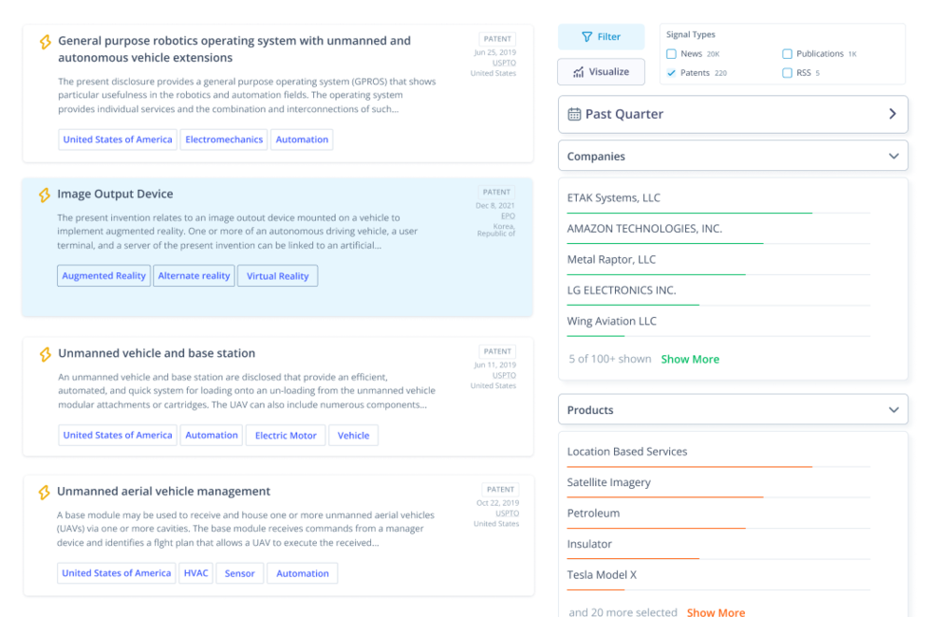930x617 pixels.
Task: Show more companies in the list
Action: pos(690,359)
